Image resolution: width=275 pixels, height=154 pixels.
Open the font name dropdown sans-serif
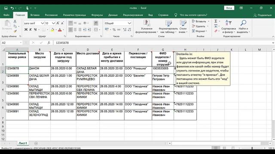point(43,23)
